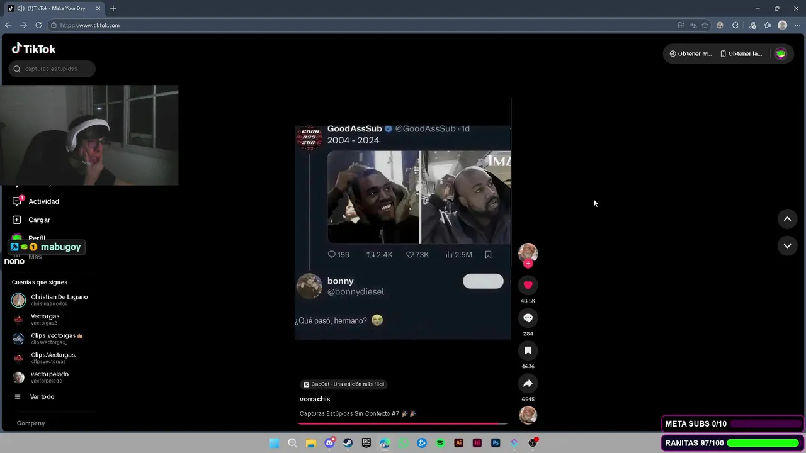Screen dimensions: 806x453
Task: Open a new browser tab
Action: 113,8
